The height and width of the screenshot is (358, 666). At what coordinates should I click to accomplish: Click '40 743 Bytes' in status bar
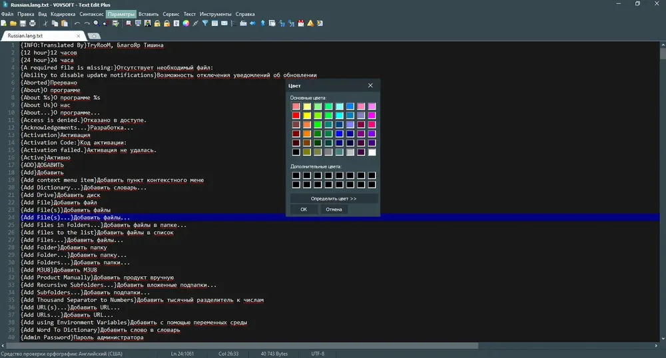coord(274,354)
